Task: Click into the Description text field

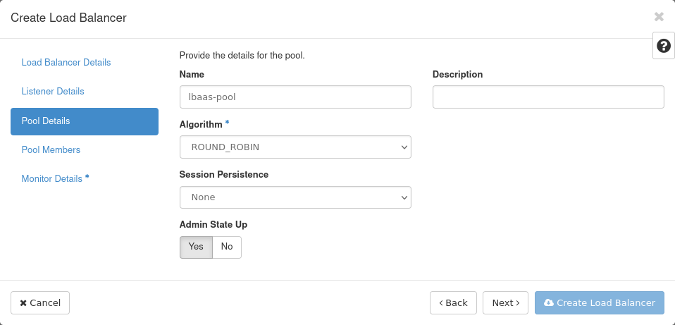Action: tap(548, 97)
